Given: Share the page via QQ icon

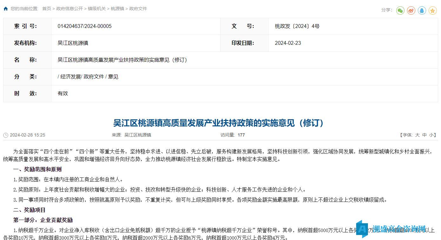Looking at the screenshot, I should pos(422,10).
